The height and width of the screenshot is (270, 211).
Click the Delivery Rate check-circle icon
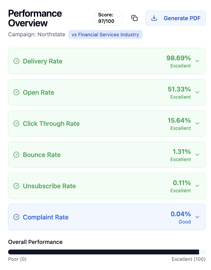click(16, 61)
